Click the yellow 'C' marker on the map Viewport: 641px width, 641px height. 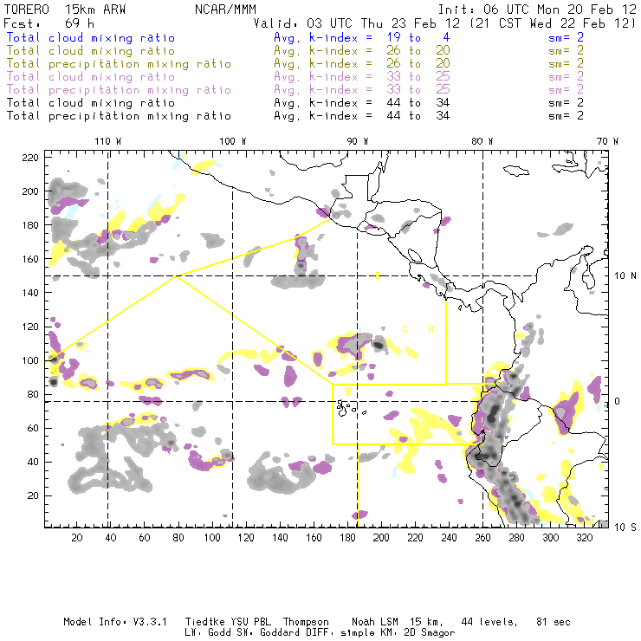click(x=405, y=329)
